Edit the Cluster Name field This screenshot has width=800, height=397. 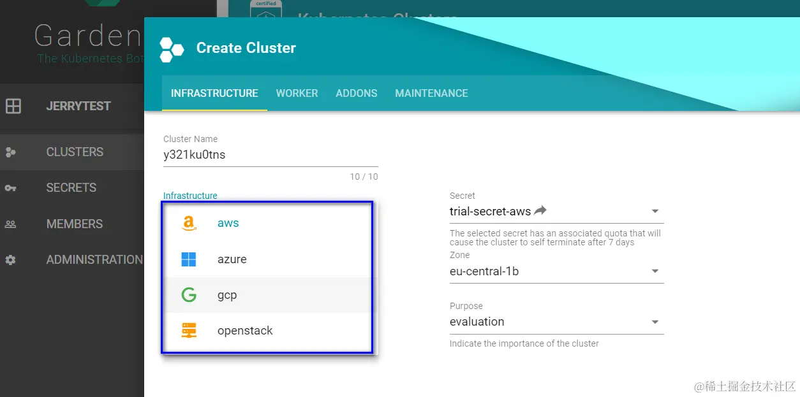(x=270, y=155)
